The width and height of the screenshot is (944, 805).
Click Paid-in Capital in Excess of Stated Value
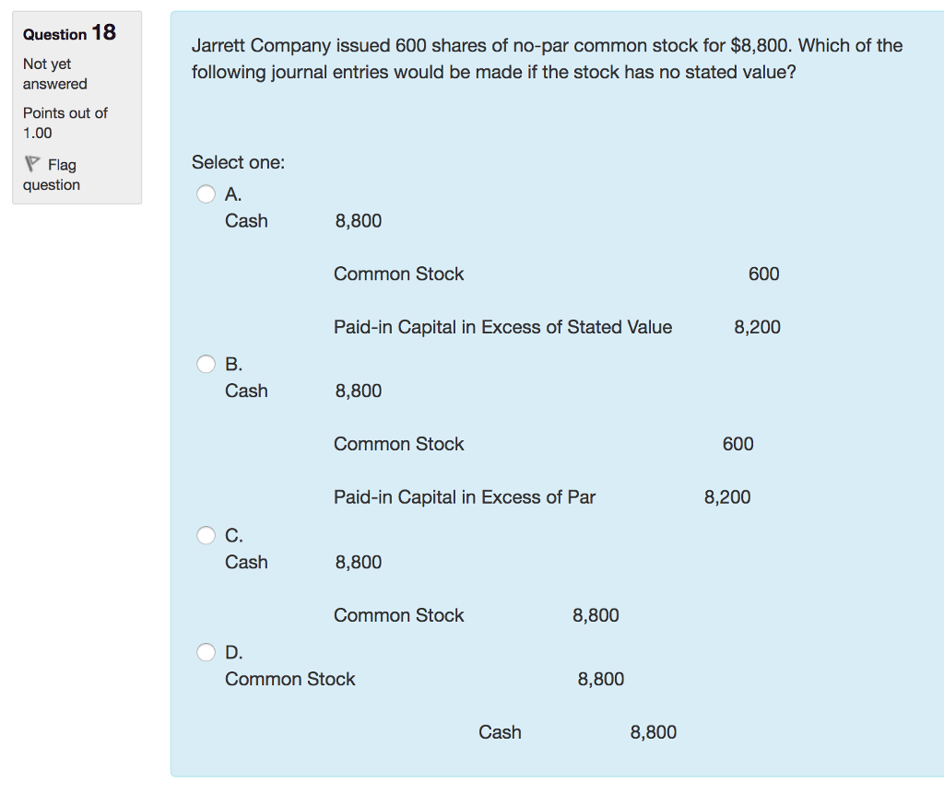coord(502,327)
